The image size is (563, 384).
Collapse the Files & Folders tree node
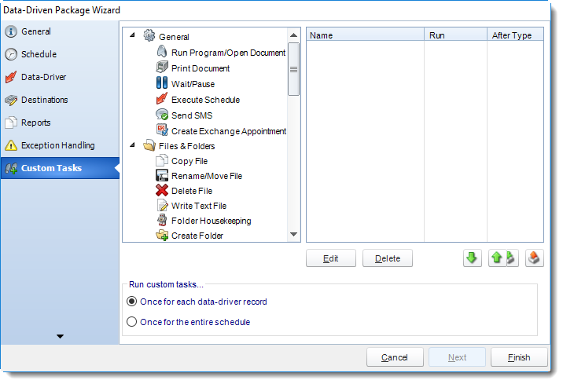pos(132,145)
